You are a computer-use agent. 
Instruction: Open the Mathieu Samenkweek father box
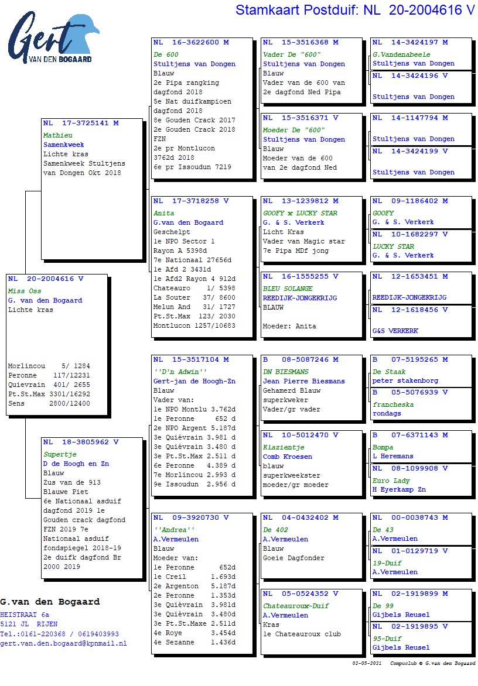point(93,189)
